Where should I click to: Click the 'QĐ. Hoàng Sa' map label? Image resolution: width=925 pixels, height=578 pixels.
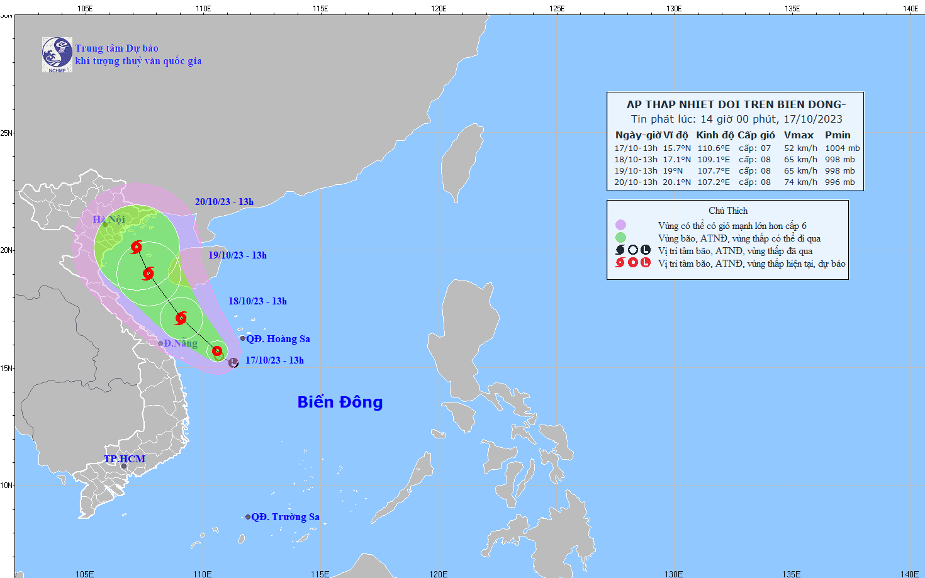pos(278,338)
